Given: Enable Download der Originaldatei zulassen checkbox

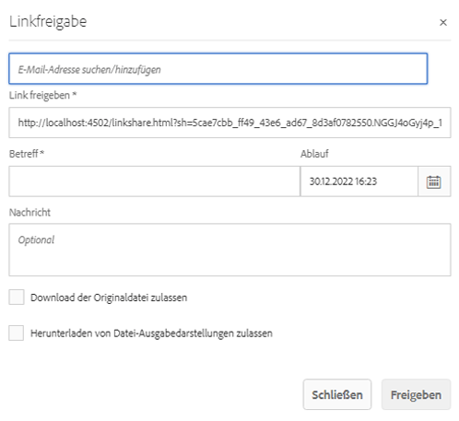Looking at the screenshot, I should pyautogui.click(x=17, y=298).
